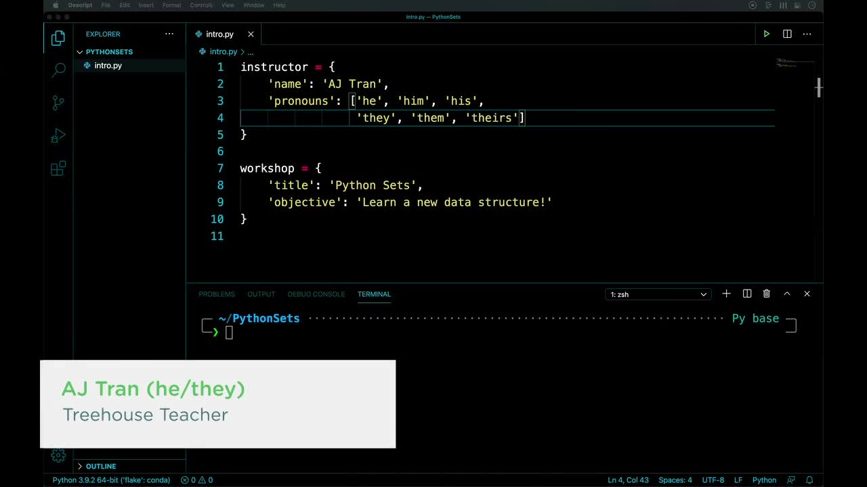Switch to the OUTPUT tab
Screen dimensions: 867x487
click(x=261, y=294)
